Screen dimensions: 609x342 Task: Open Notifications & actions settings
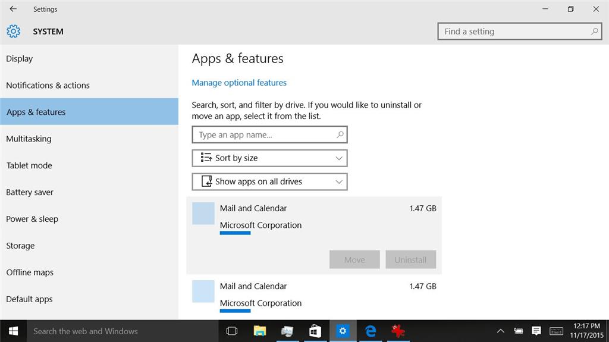tap(89, 85)
